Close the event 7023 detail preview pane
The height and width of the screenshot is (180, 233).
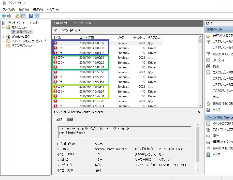click(198, 112)
